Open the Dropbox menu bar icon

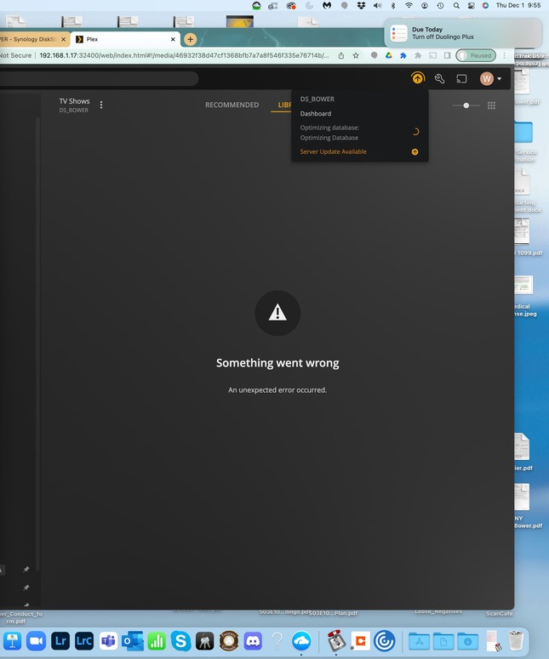361,5
